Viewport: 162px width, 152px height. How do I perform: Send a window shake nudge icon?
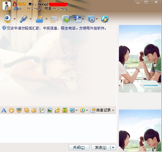click(x=26, y=110)
